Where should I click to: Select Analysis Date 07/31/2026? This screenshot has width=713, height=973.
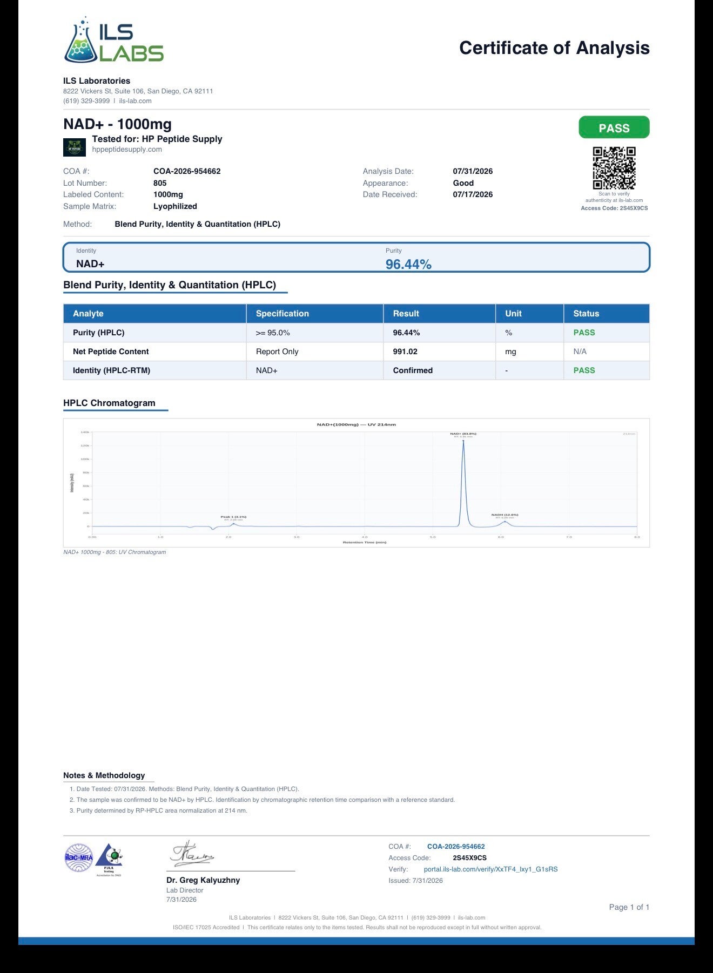coord(473,171)
